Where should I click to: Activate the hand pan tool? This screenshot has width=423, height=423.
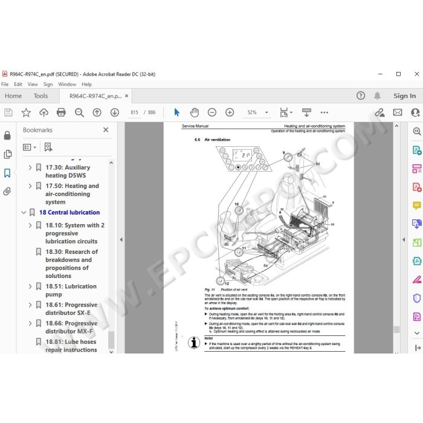point(194,112)
